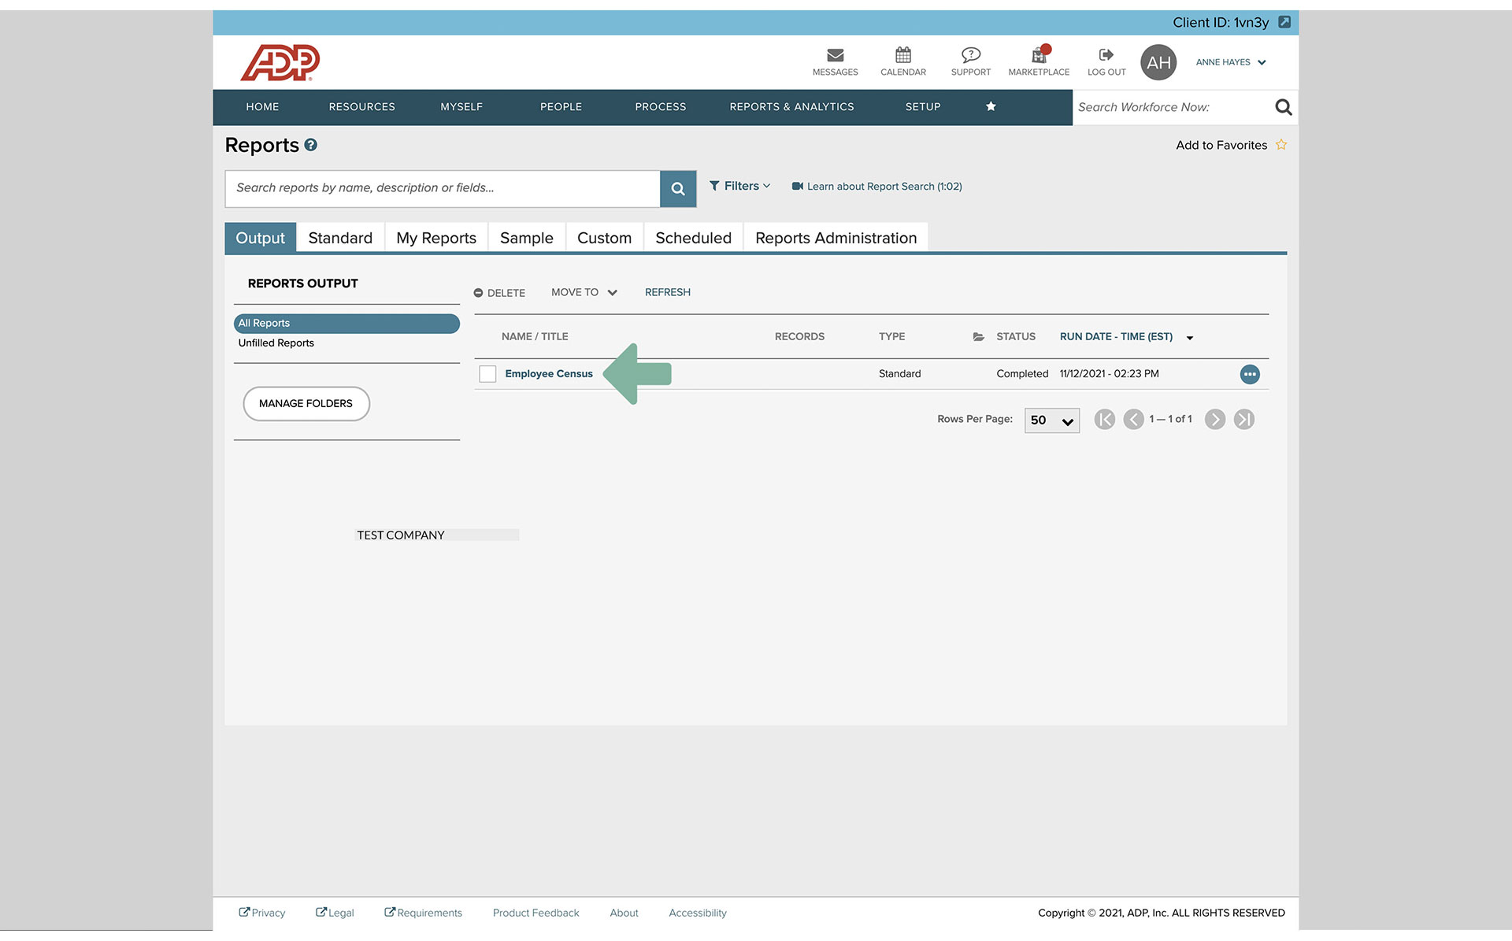Click the Refresh link
Image resolution: width=1512 pixels, height=941 pixels.
click(668, 292)
